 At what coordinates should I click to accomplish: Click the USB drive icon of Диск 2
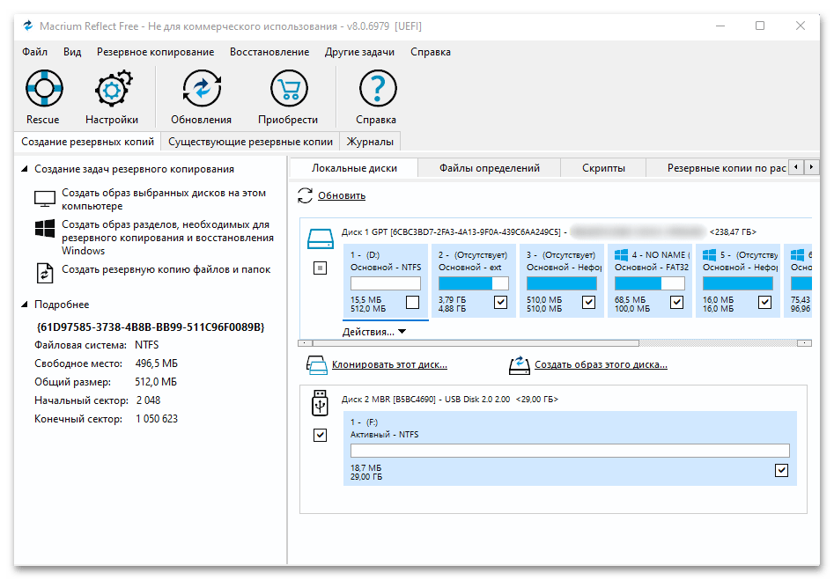(320, 404)
